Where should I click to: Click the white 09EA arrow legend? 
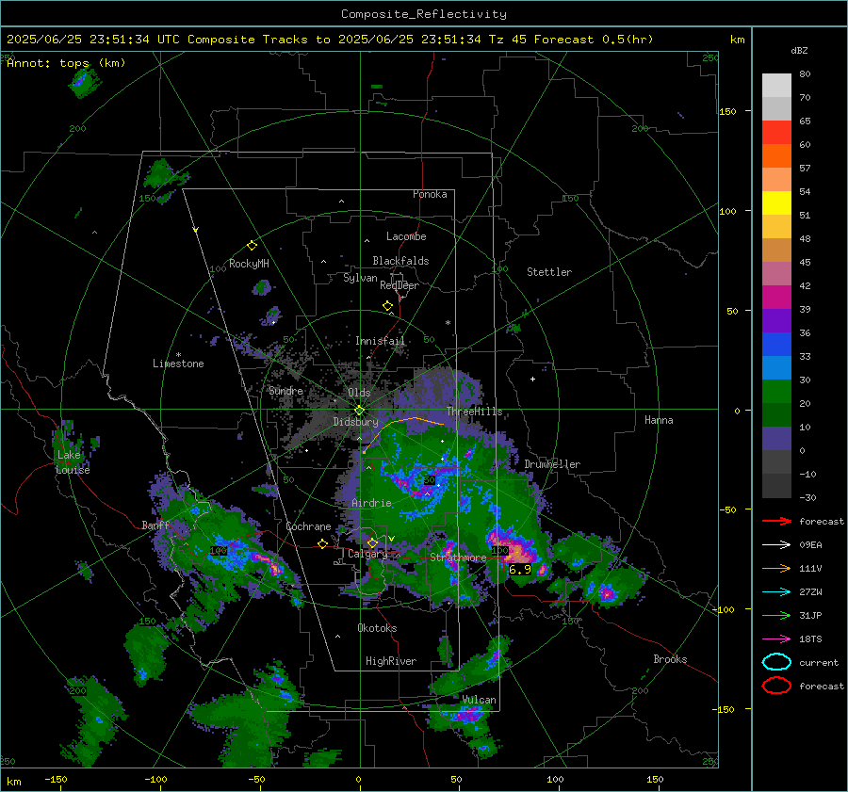point(776,545)
